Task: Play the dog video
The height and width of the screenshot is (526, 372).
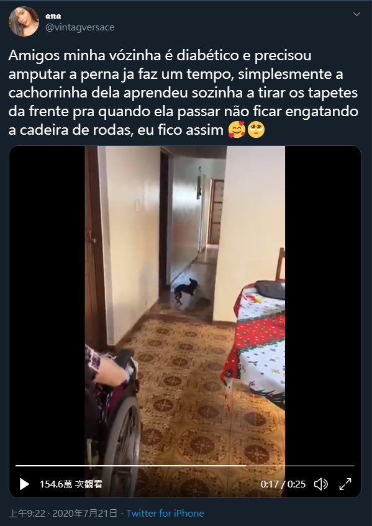Action: point(24,484)
